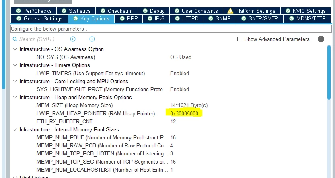Select SYS_LIGHTWEIGHT_PROT parameter row

[x=102, y=89]
